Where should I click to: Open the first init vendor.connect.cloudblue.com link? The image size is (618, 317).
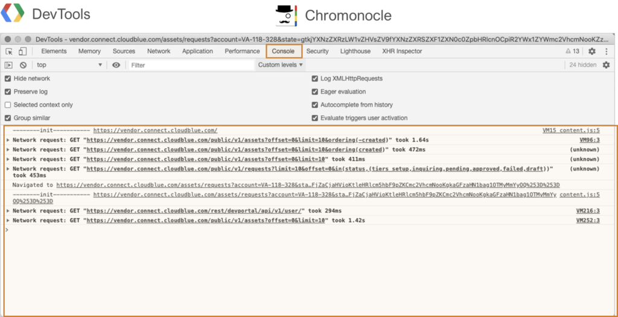coord(155,130)
